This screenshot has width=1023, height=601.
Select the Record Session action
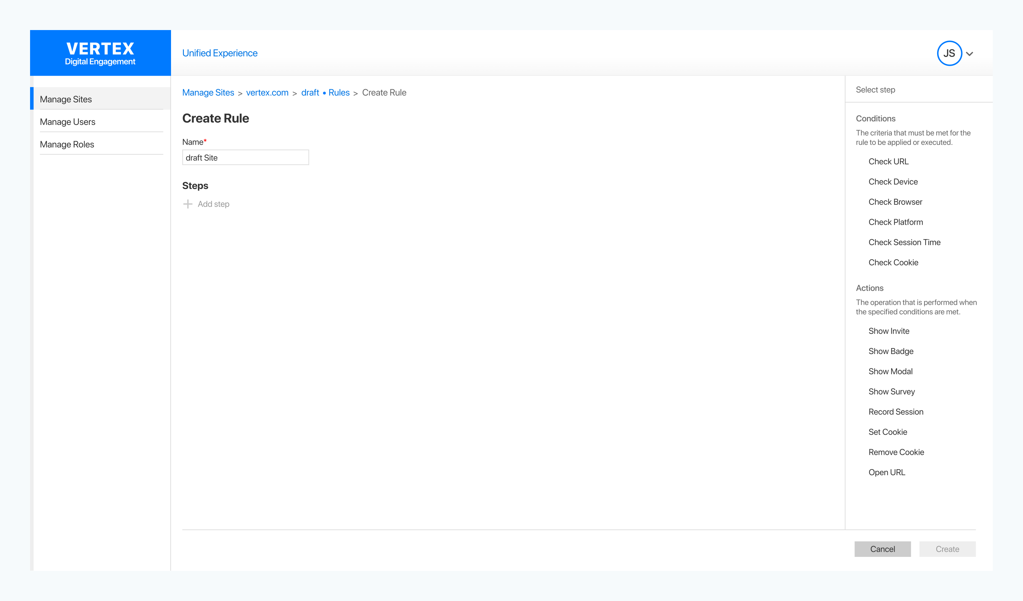(896, 412)
